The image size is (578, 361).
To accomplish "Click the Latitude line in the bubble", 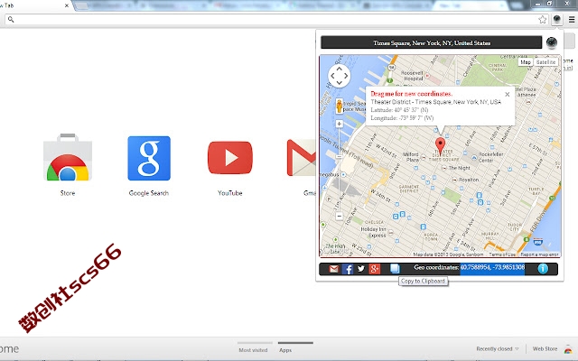I will (x=399, y=110).
